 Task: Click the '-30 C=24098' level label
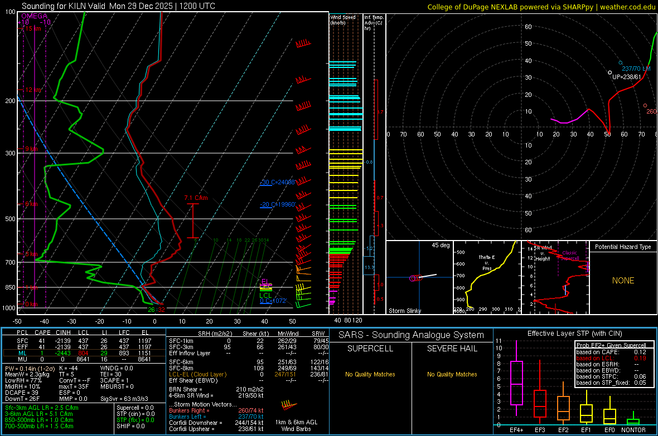(x=277, y=183)
